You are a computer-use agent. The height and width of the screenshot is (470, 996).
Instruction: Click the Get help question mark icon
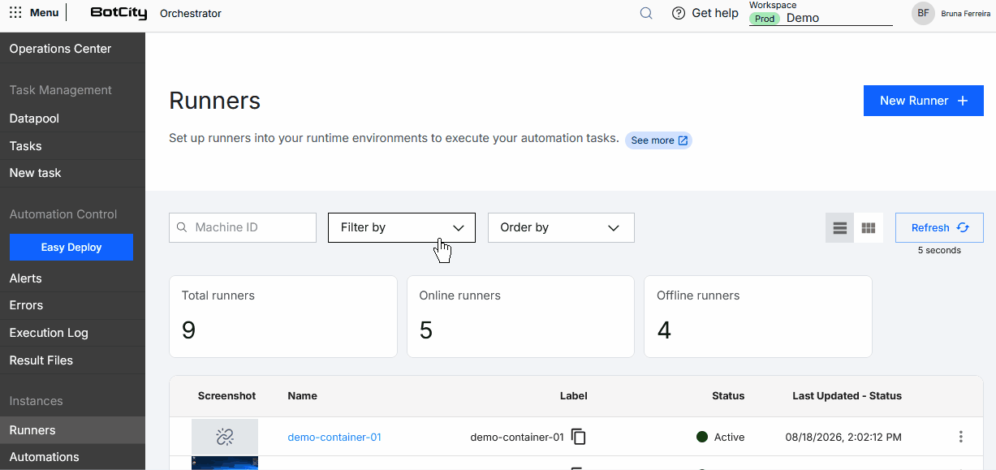tap(679, 13)
